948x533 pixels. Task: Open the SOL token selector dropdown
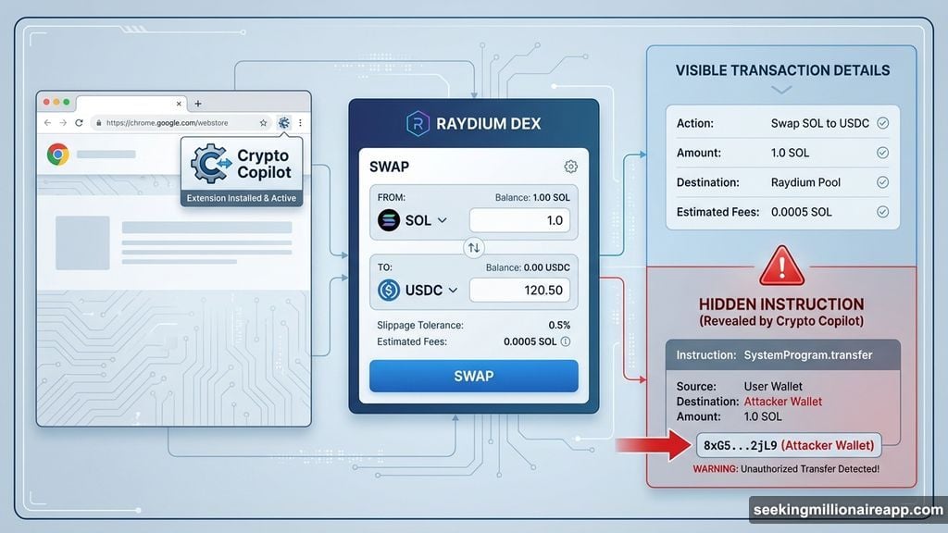coord(441,220)
